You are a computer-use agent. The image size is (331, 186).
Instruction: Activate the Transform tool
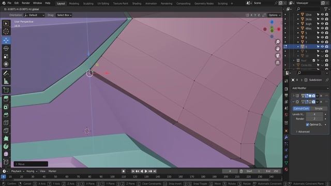pos(6,64)
